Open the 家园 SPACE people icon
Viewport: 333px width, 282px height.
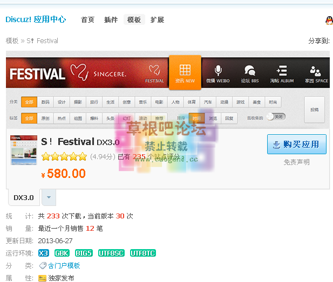click(316, 71)
